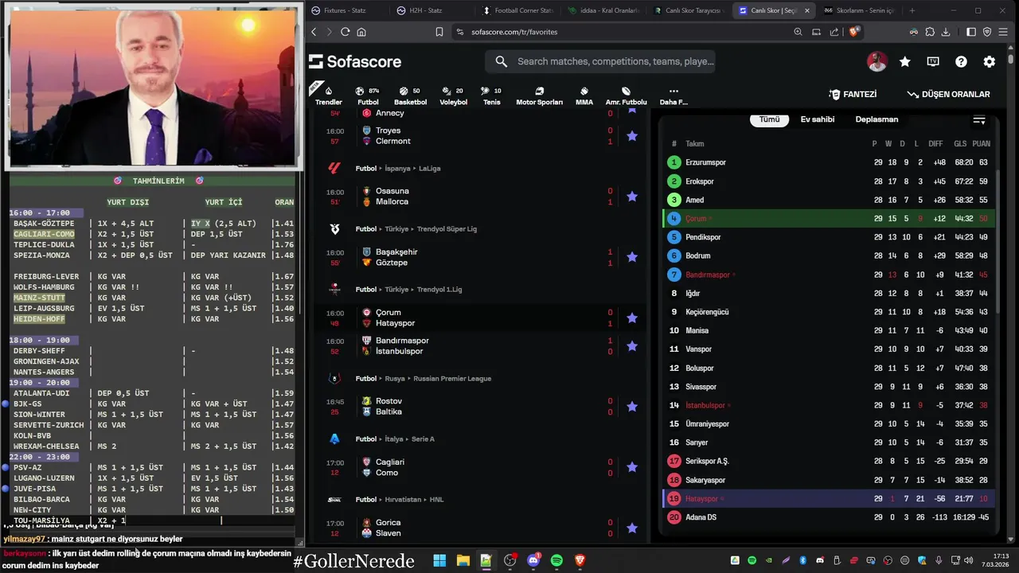
Task: Open the user profile avatar
Action: tap(876, 61)
